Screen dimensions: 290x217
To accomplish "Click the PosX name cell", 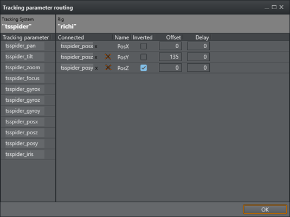I will point(123,47).
